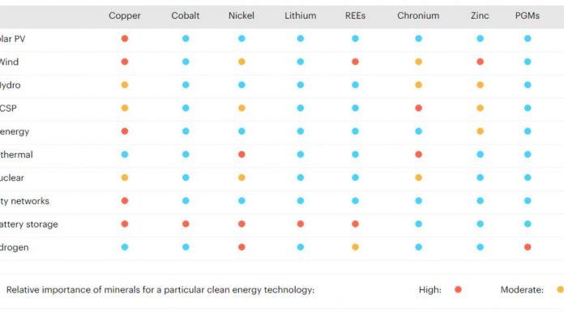Select the red Lithium dot for battery storage
Image resolution: width=564 pixels, height=312 pixels.
[301, 224]
